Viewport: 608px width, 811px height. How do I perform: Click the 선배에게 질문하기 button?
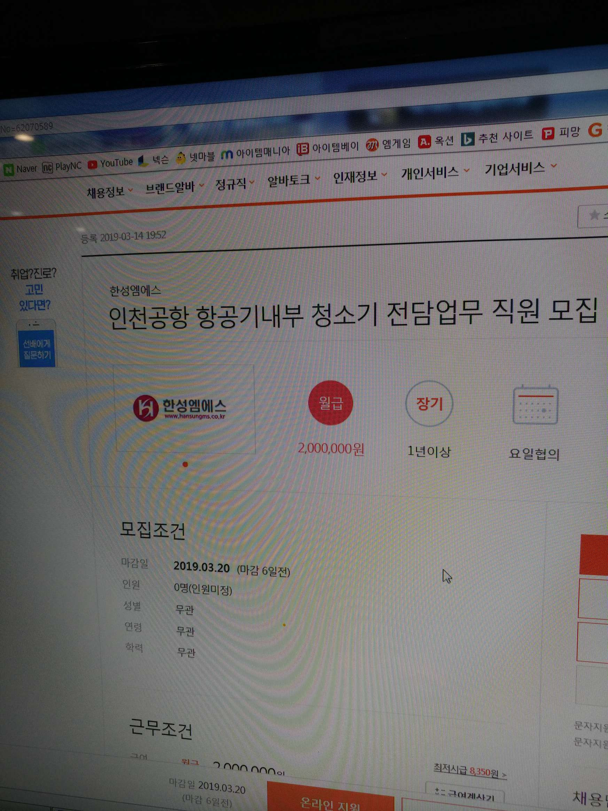pos(37,349)
